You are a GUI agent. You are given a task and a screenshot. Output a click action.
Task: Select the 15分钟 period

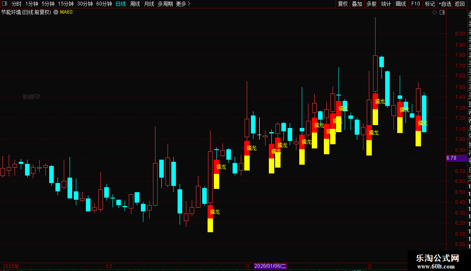66,4
